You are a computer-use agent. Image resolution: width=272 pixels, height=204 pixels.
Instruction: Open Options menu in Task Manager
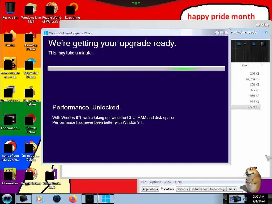point(155,182)
